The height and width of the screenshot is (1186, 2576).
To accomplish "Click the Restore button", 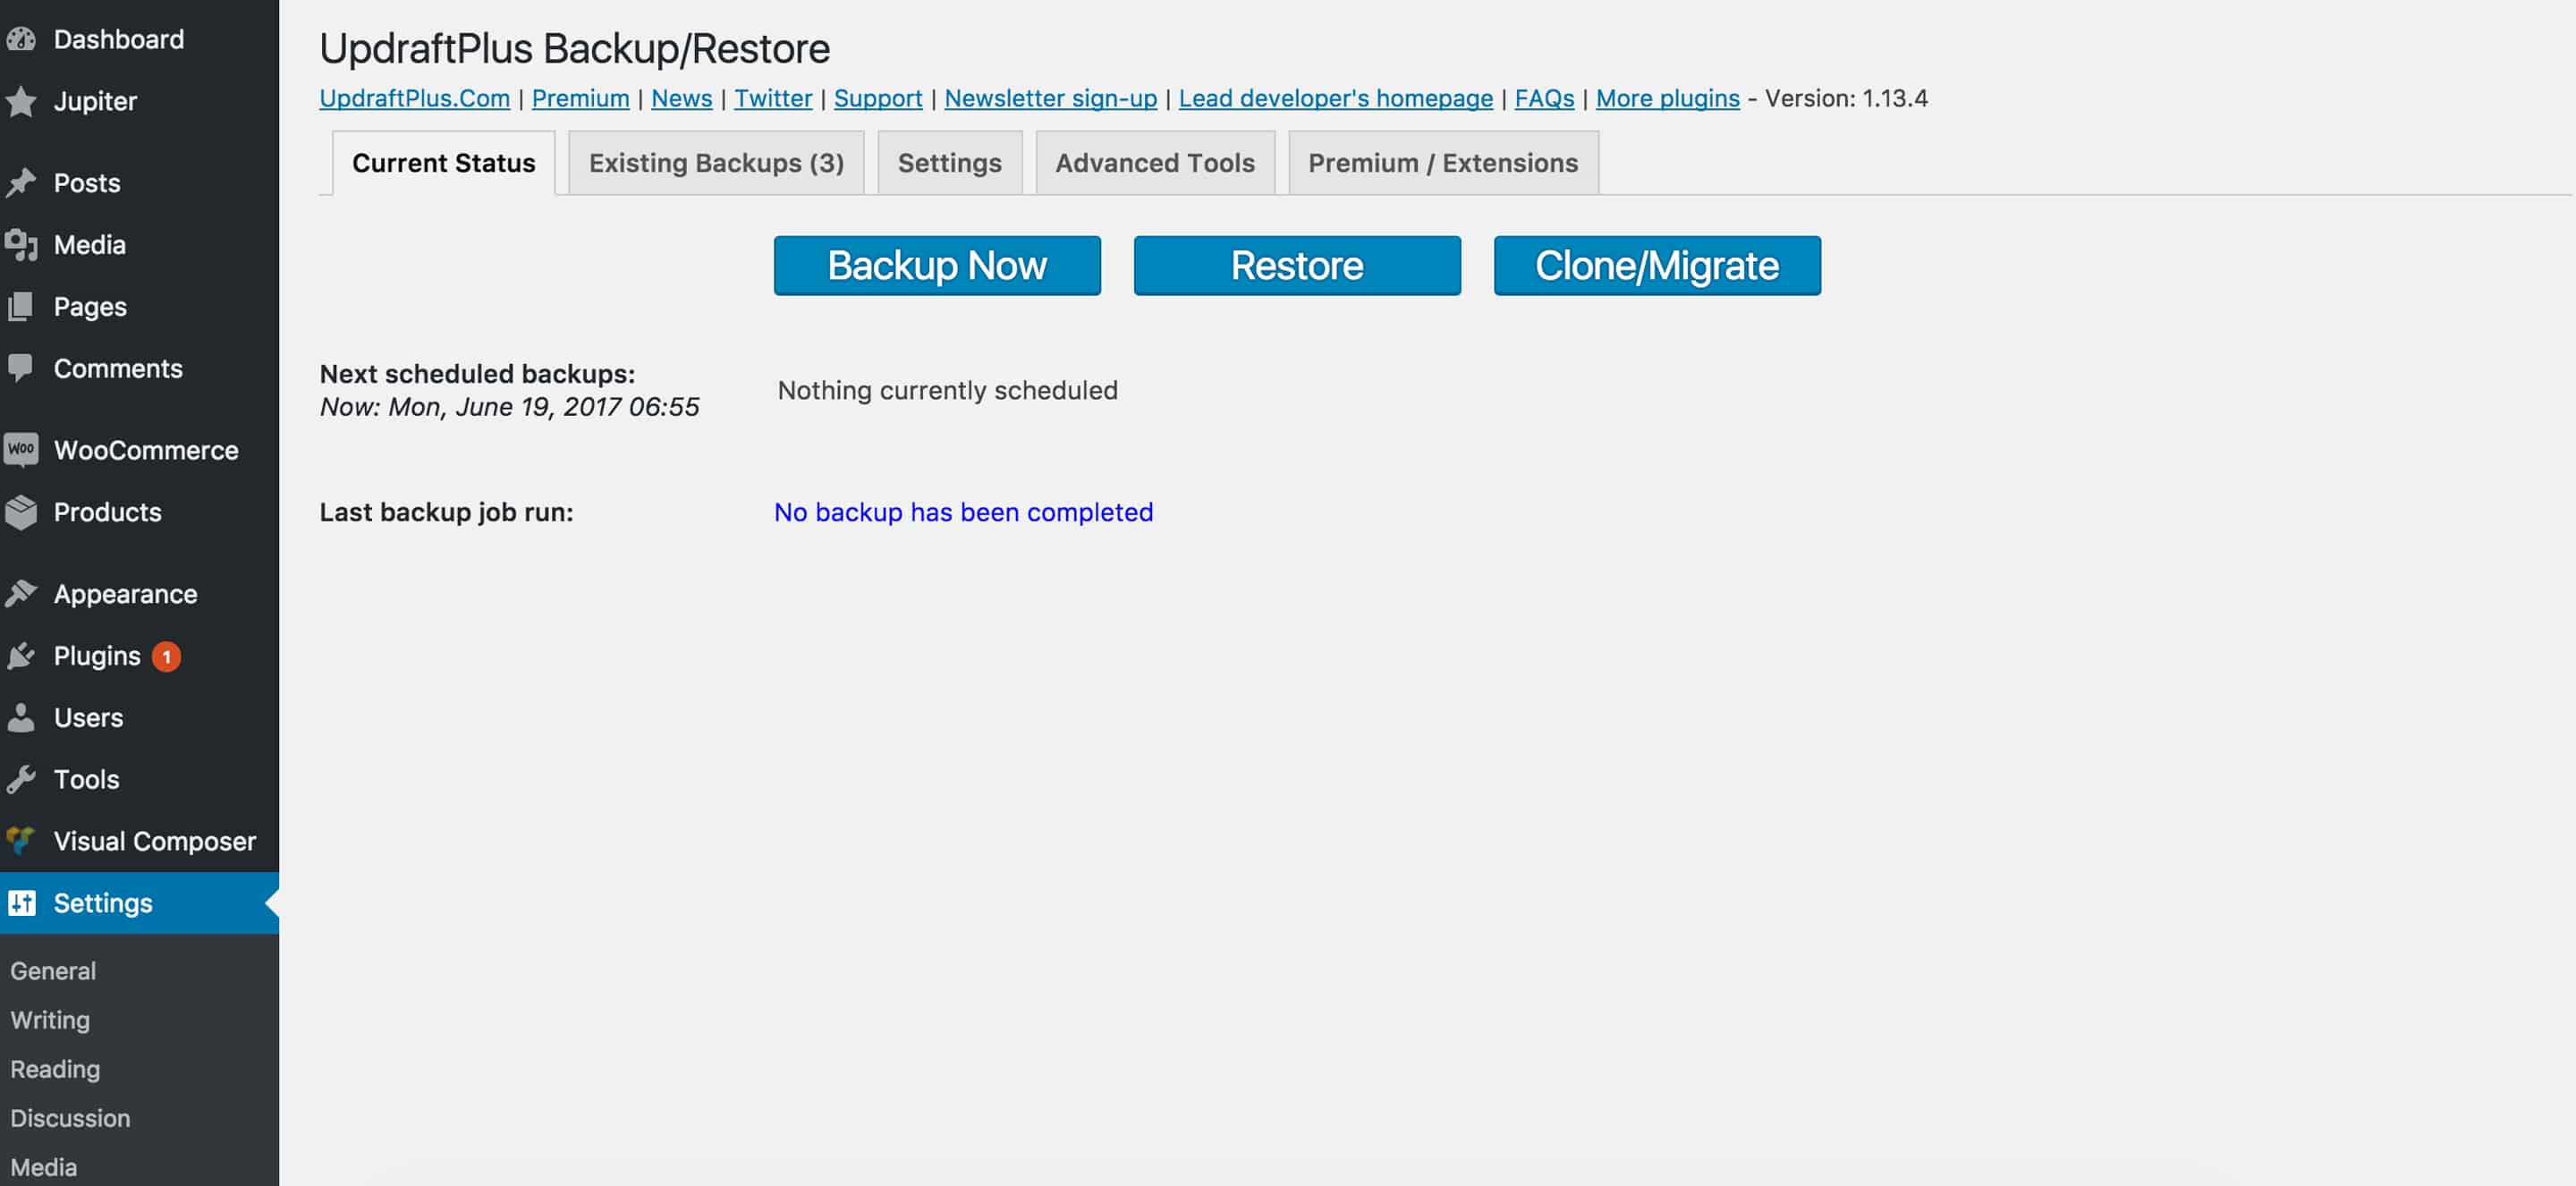I will (x=1297, y=266).
